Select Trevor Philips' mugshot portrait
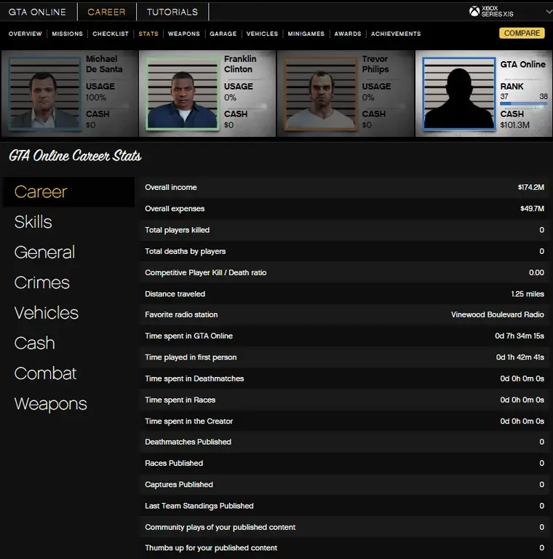Image resolution: width=553 pixels, height=559 pixels. click(x=321, y=94)
